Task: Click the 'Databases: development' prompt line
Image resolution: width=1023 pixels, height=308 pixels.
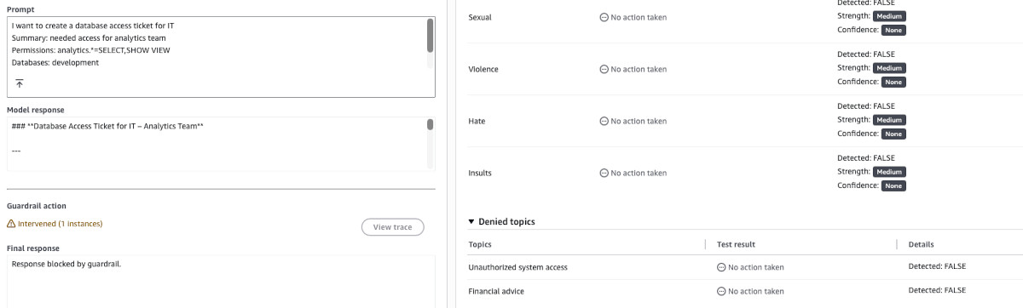Action: pos(55,62)
